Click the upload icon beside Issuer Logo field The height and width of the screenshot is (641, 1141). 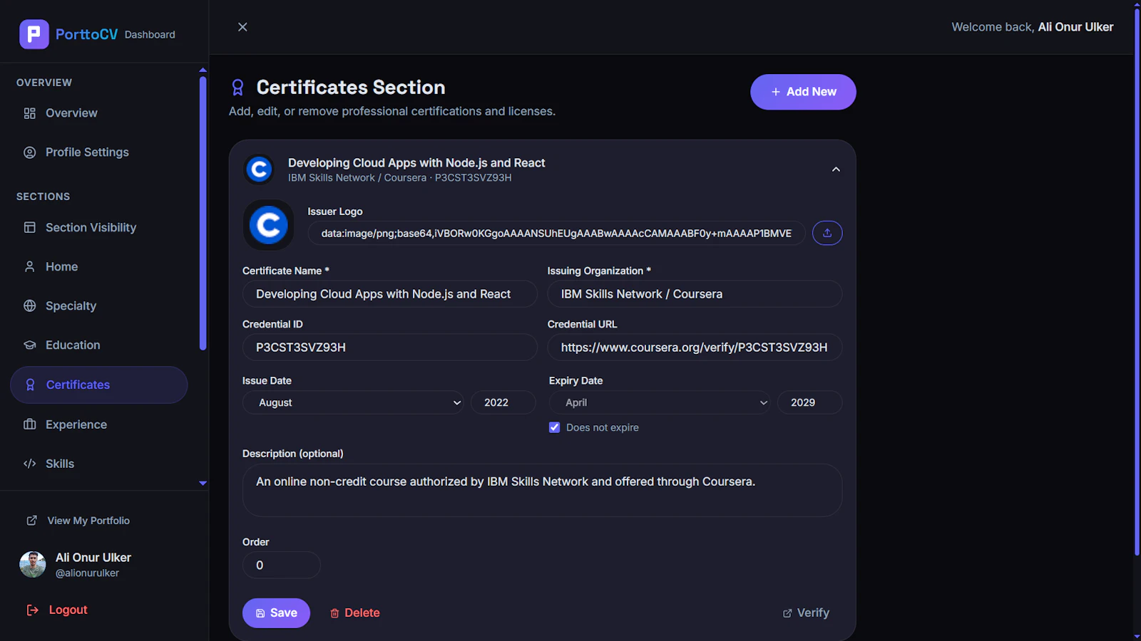pyautogui.click(x=827, y=233)
